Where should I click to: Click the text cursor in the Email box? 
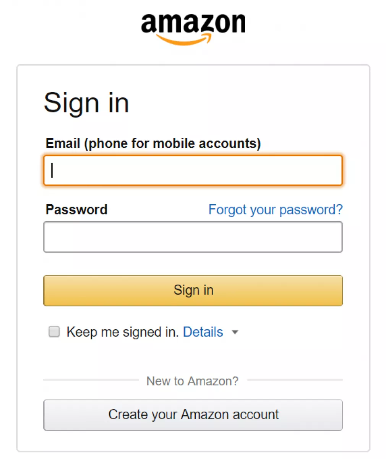click(x=52, y=170)
